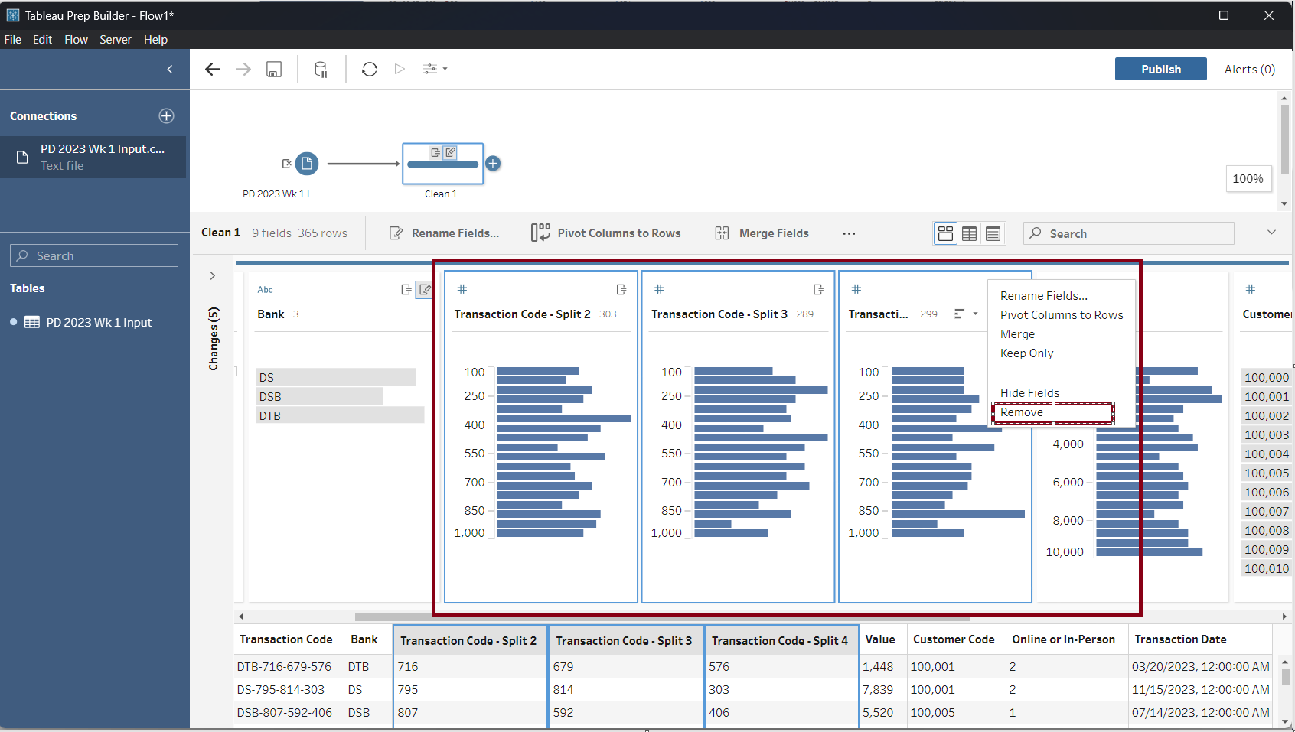
Task: Click the PD 2023 Wk 1 input step icon
Action: tap(307, 164)
